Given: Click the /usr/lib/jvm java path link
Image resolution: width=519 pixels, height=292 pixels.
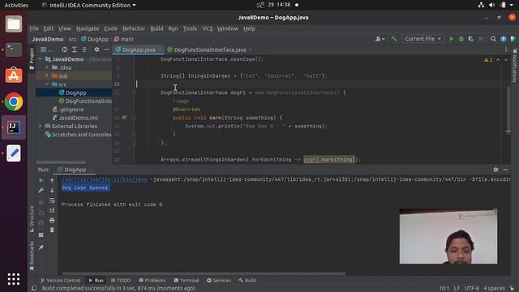Looking at the screenshot, I should [x=105, y=179].
